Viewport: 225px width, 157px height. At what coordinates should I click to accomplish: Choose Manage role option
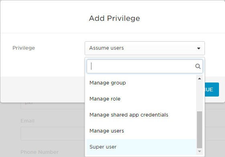click(x=141, y=99)
